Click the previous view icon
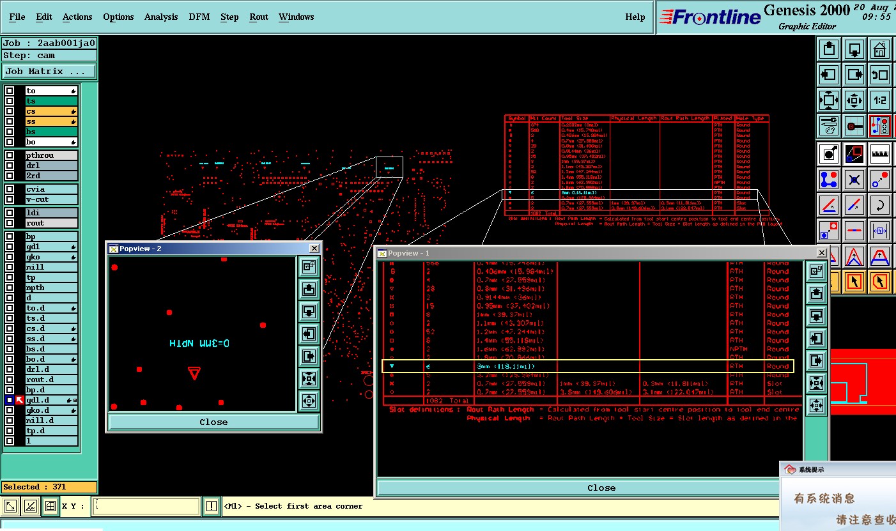896x531 pixels. [880, 74]
